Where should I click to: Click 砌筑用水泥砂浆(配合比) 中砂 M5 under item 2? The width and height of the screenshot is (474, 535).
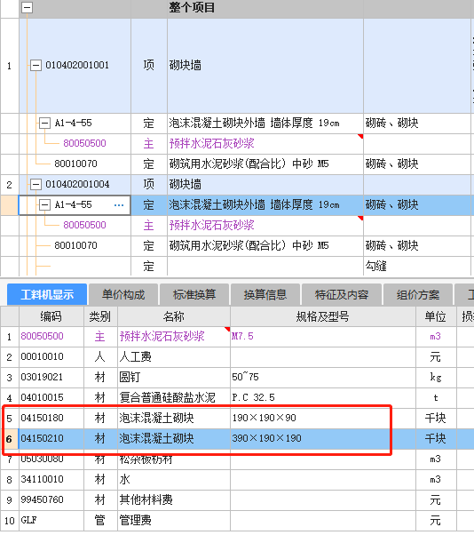pos(249,245)
